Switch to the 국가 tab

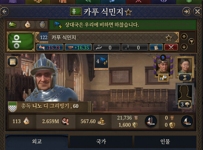click(x=101, y=142)
